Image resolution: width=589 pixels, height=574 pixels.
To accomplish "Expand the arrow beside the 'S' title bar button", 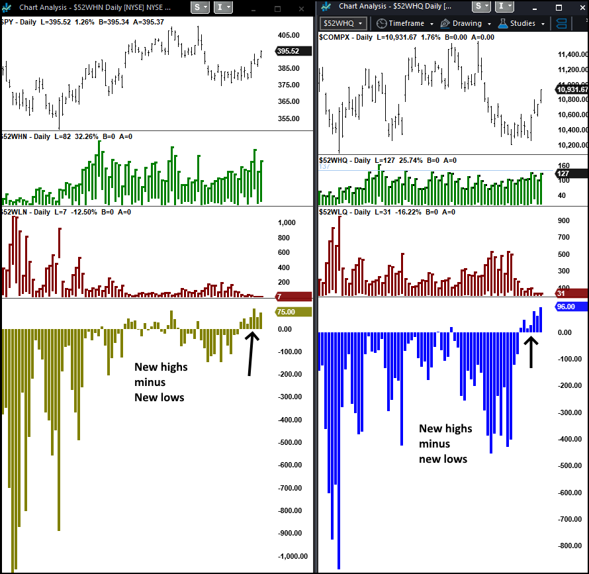I will [206, 7].
